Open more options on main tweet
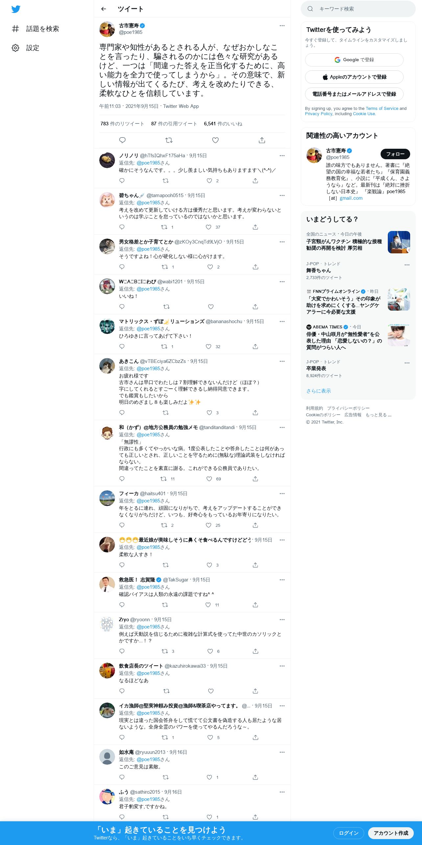422x845 pixels. [x=282, y=26]
